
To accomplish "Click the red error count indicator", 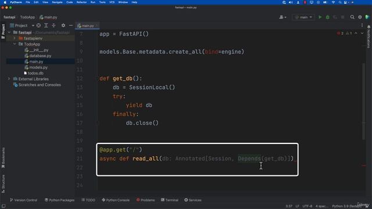I will pos(340,33).
